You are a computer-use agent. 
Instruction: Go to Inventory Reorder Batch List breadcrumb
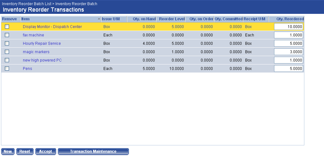(27, 4)
